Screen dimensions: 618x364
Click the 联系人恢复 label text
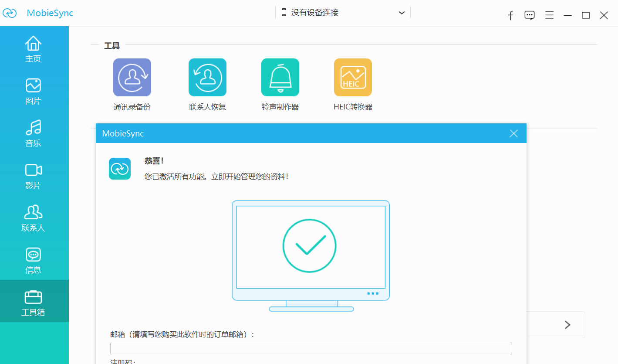pos(207,107)
